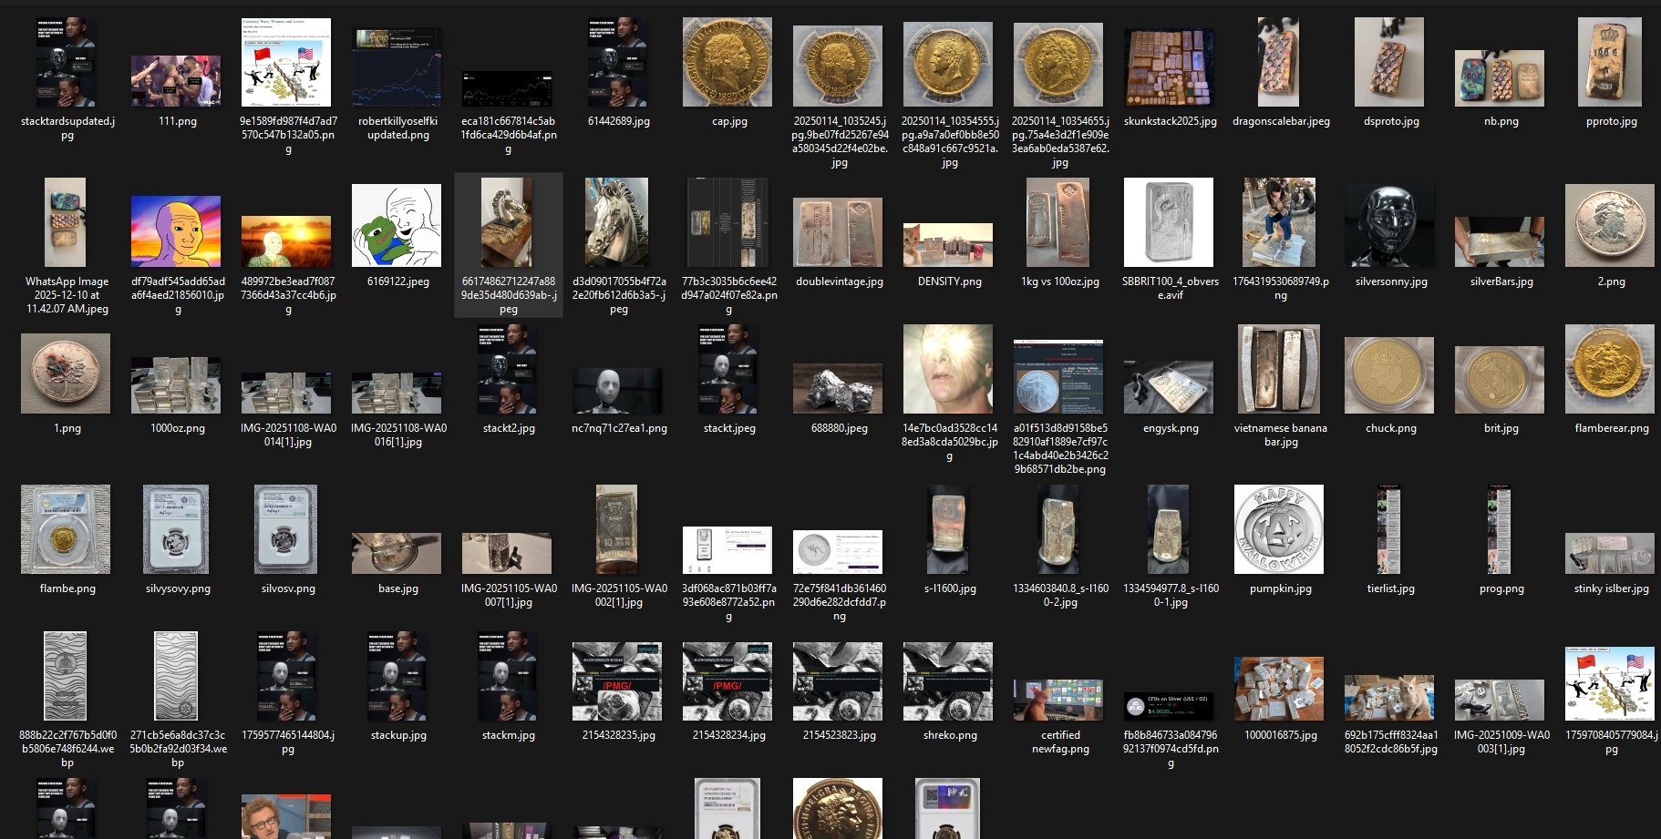This screenshot has height=839, width=1661.
Task: Click the "1759577465144804.jpg" file name
Action: pyautogui.click(x=288, y=742)
